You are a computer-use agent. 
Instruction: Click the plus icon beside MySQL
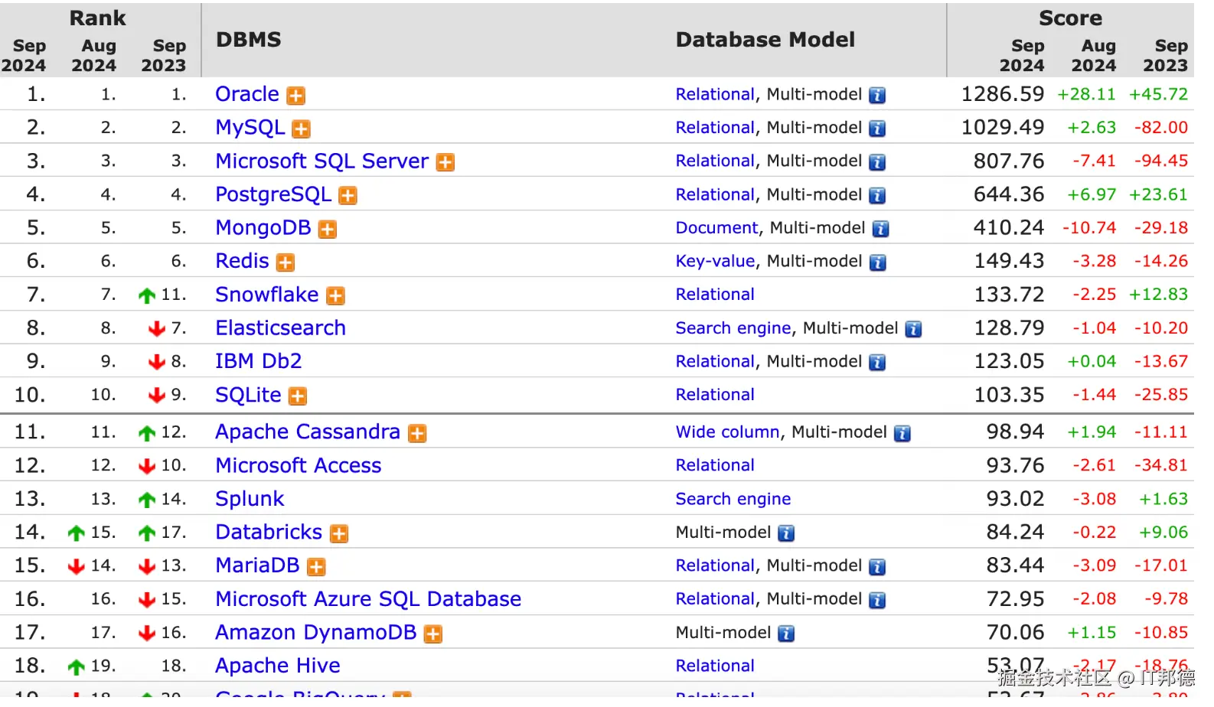302,129
